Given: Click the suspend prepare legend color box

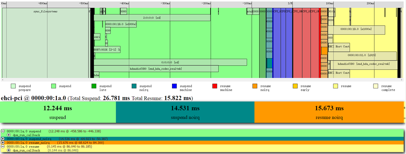Looking at the screenshot, I should pyautogui.click(x=13, y=86).
